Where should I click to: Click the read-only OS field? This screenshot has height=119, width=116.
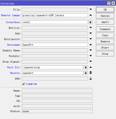(x=57, y=101)
